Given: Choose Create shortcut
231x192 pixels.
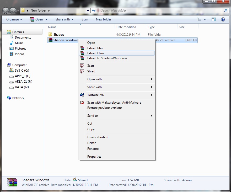Looking at the screenshot, I should click(117, 137).
